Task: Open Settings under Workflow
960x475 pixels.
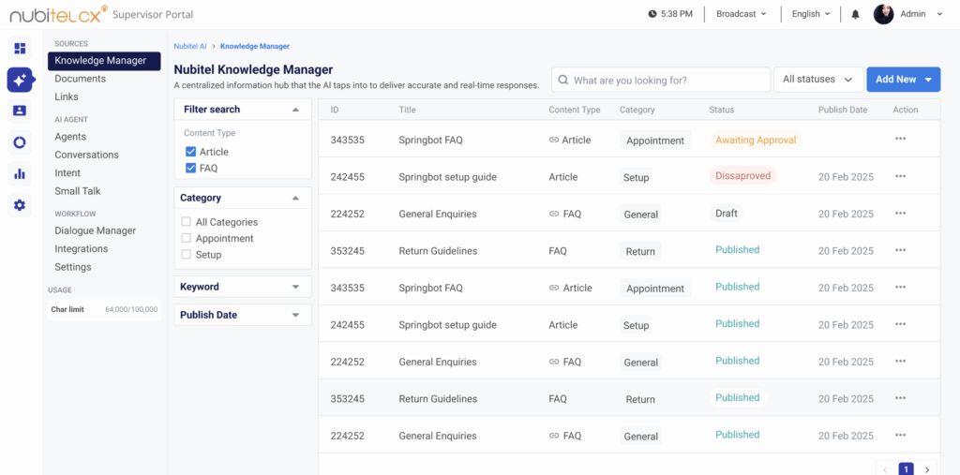Action: (73, 267)
